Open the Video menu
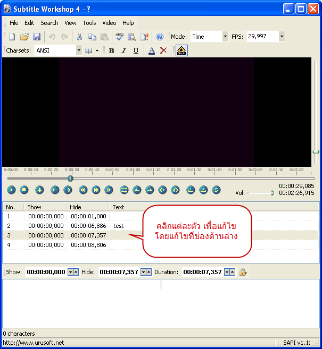Image resolution: width=322 pixels, height=349 pixels. click(109, 23)
